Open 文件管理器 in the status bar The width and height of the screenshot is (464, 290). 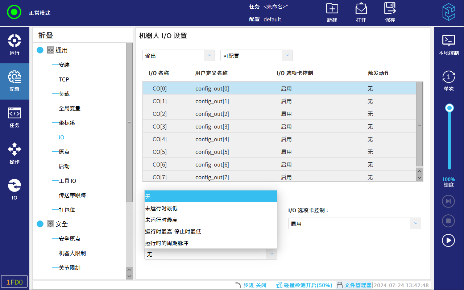tap(354, 285)
